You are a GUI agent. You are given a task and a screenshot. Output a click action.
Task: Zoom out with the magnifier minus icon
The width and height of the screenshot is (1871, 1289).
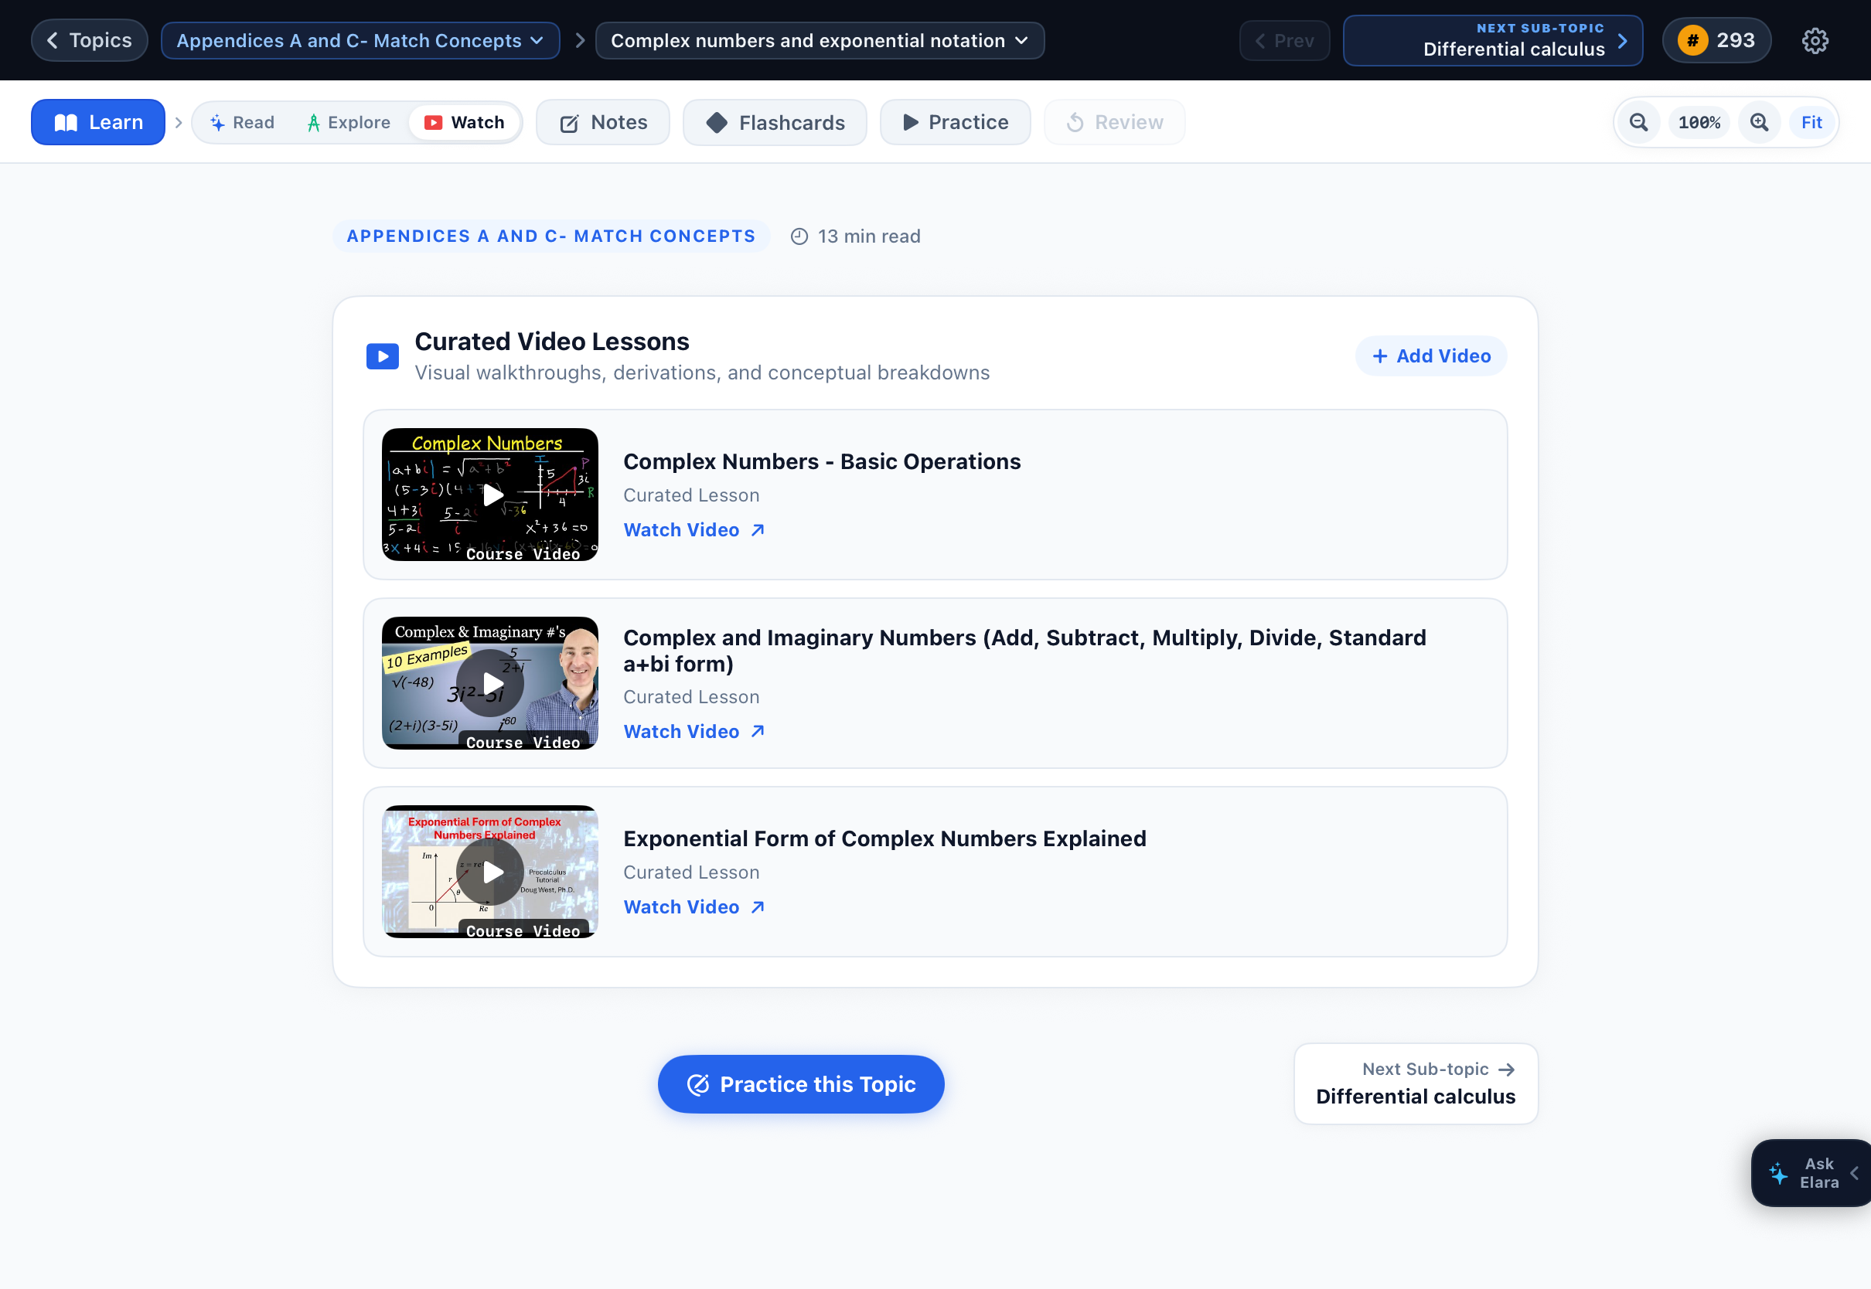[x=1638, y=122]
